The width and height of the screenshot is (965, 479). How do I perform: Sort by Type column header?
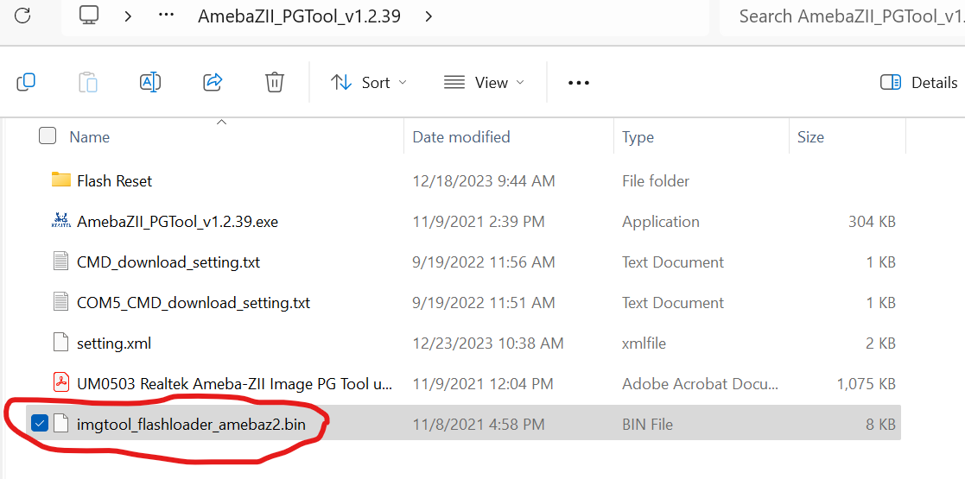click(638, 136)
